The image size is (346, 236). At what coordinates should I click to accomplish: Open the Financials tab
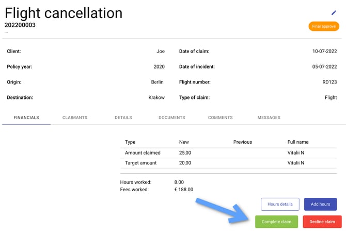tap(26, 117)
